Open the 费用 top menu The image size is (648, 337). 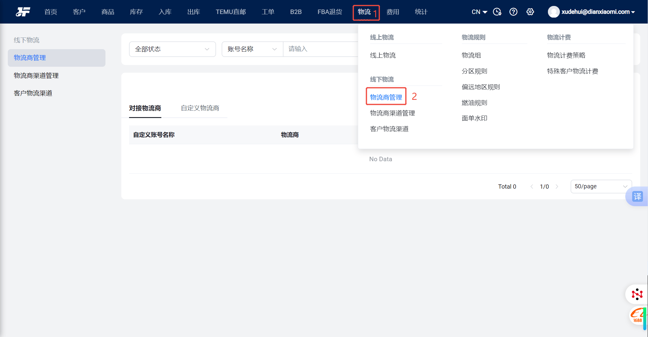pyautogui.click(x=393, y=12)
